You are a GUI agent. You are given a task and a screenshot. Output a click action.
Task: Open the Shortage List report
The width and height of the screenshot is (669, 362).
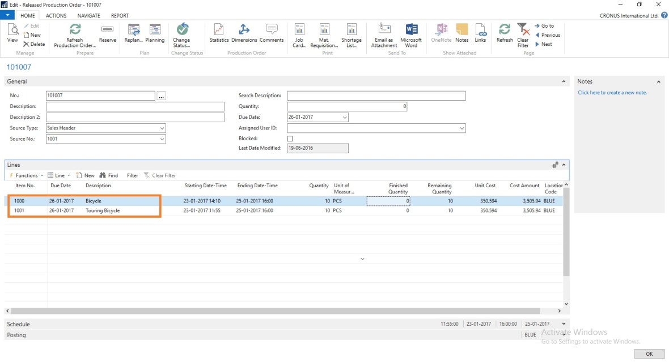(352, 31)
